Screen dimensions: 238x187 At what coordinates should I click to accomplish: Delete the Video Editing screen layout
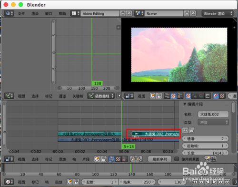(x=129, y=13)
